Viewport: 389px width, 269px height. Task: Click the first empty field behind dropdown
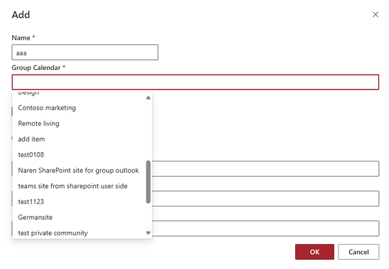265,169
